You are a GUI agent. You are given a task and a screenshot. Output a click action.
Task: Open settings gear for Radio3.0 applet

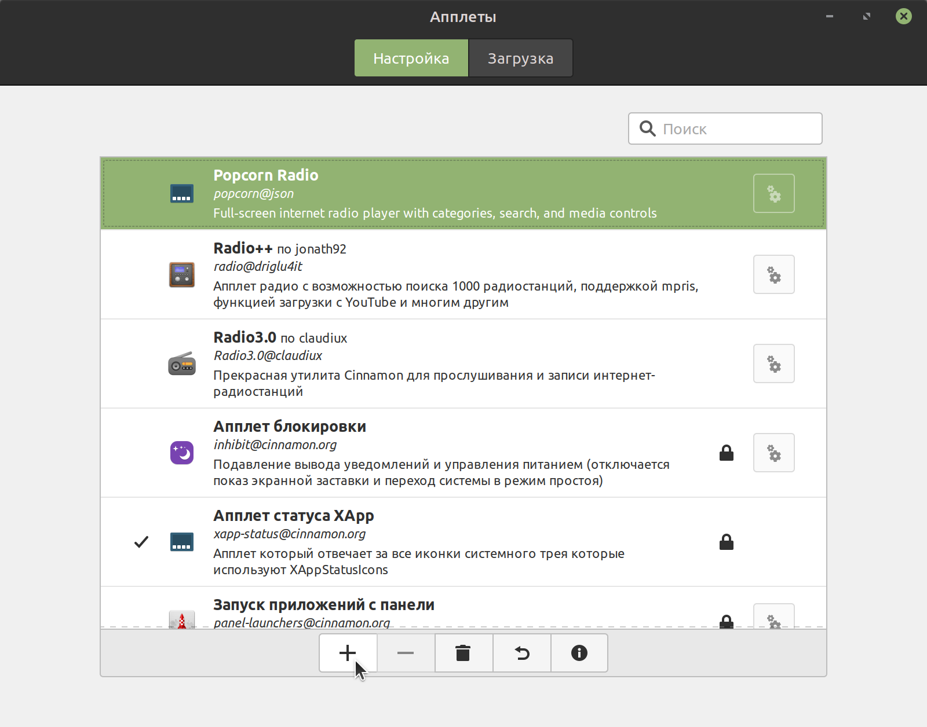(x=773, y=363)
